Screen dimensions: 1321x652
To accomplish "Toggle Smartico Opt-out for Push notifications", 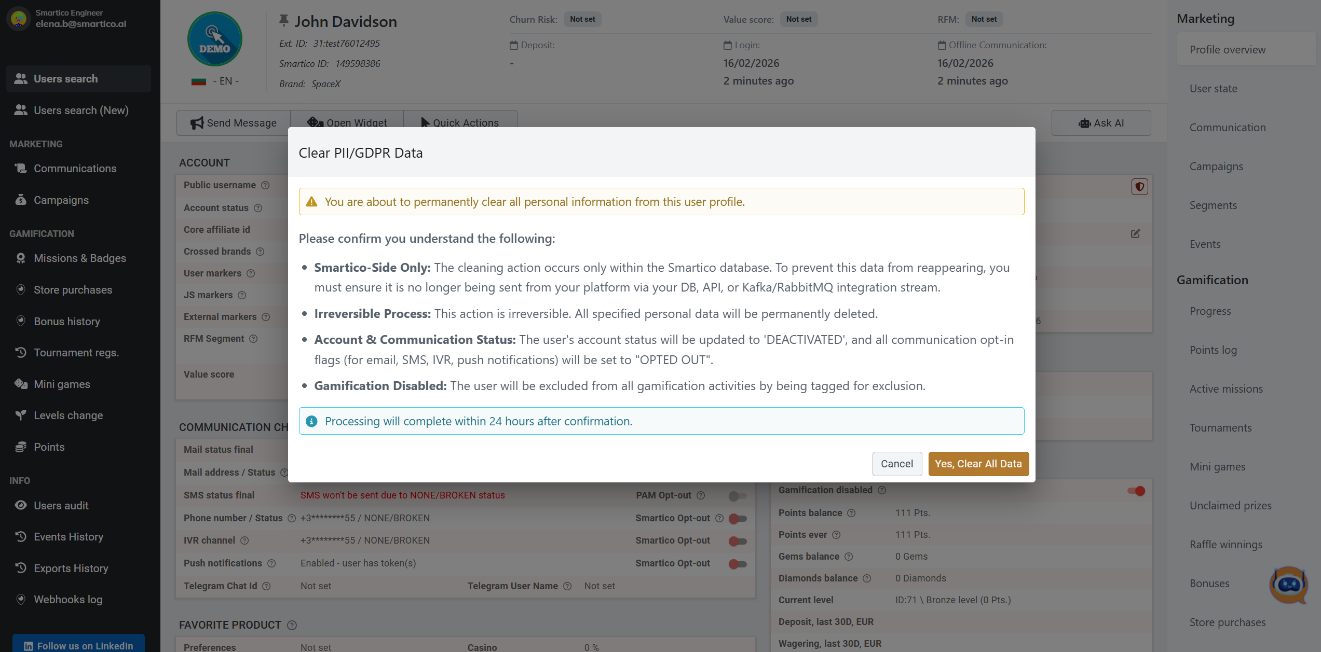I will point(737,564).
